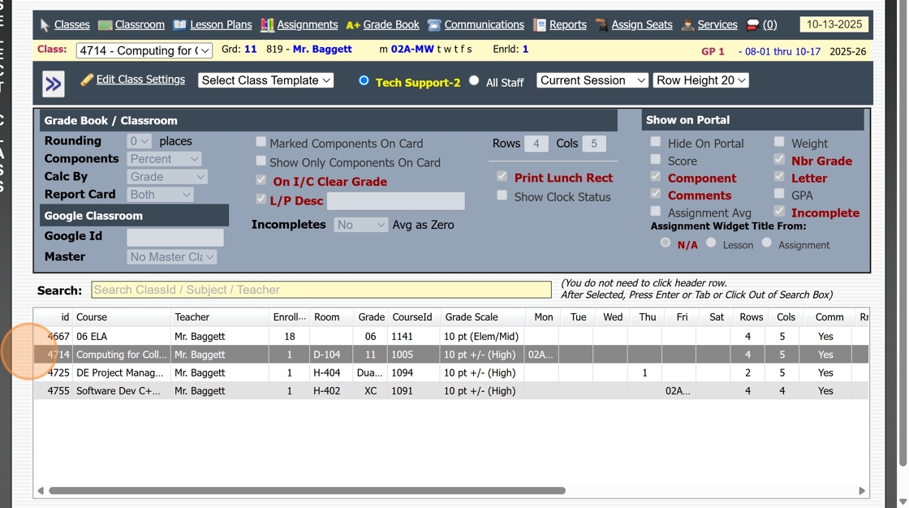Click the Lesson Plans book icon
The image size is (909, 508).
pyautogui.click(x=180, y=25)
